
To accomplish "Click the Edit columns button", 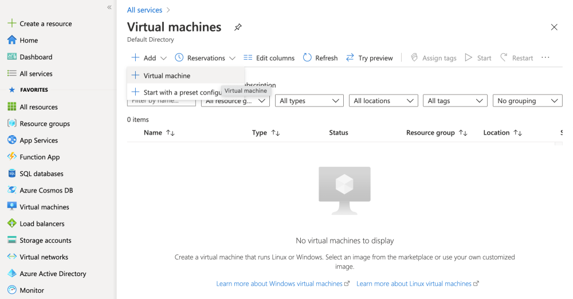I will pos(269,58).
